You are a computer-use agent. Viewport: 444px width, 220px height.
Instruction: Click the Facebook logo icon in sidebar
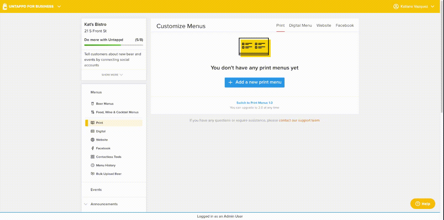click(x=92, y=148)
